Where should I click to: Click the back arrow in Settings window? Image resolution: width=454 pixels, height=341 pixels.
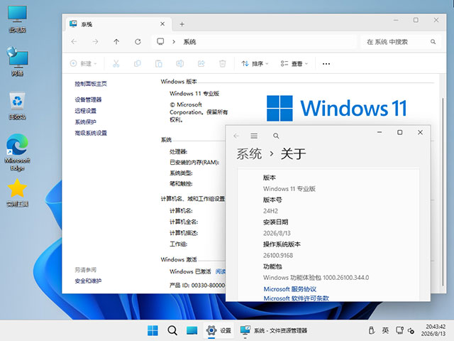point(236,136)
